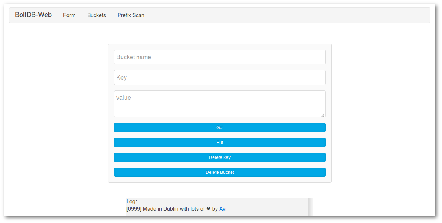Click the BoltDB-Web brand title

click(x=33, y=15)
